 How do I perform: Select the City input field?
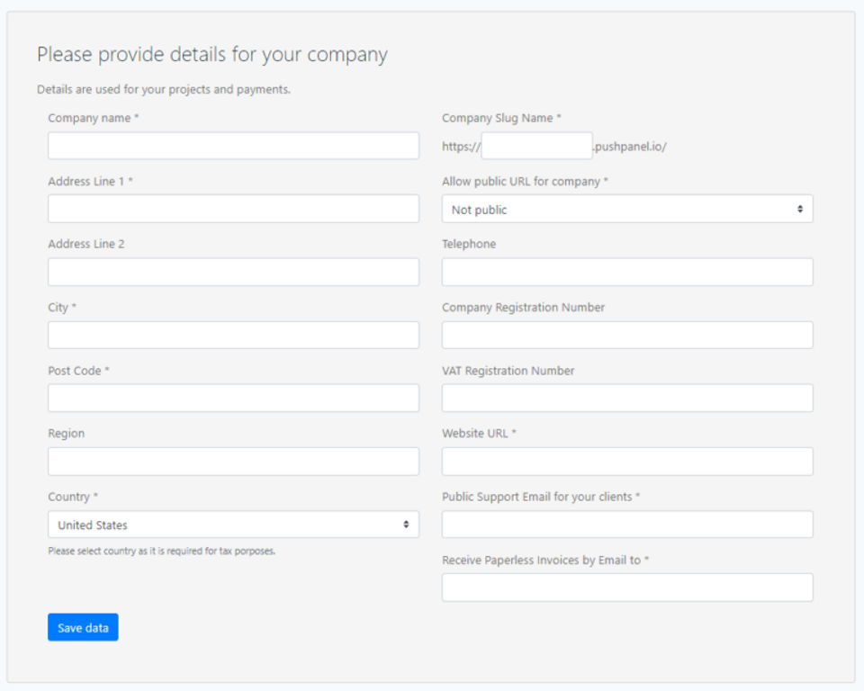[x=233, y=335]
